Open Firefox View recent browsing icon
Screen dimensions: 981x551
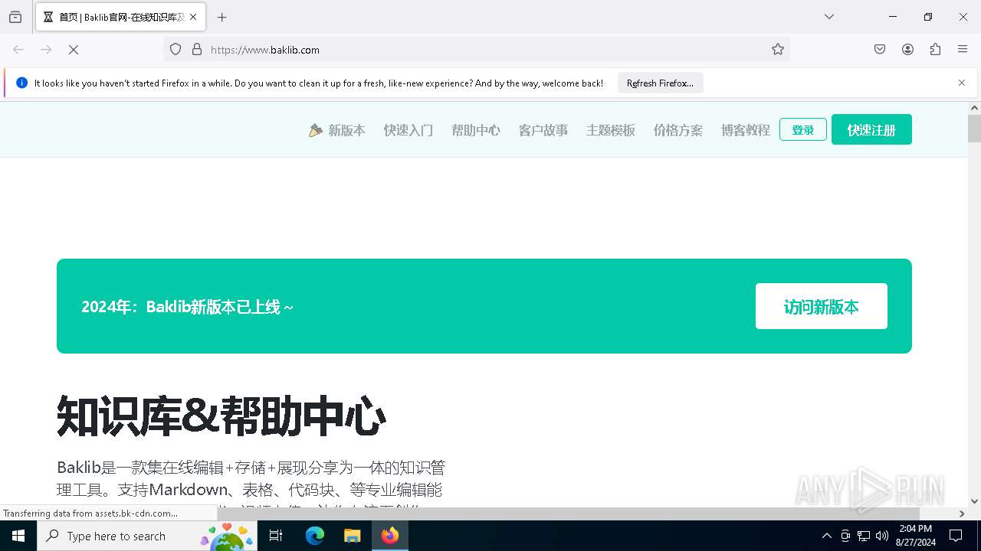pyautogui.click(x=15, y=17)
